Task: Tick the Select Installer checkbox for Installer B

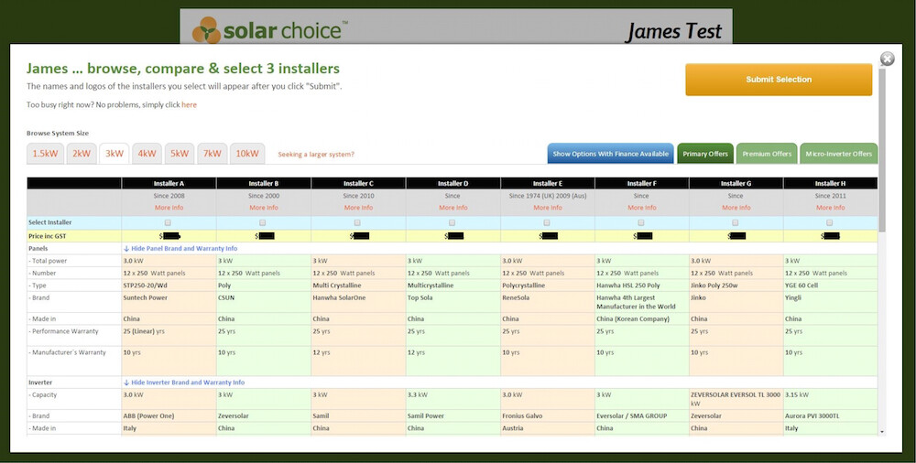Action: pyautogui.click(x=263, y=222)
